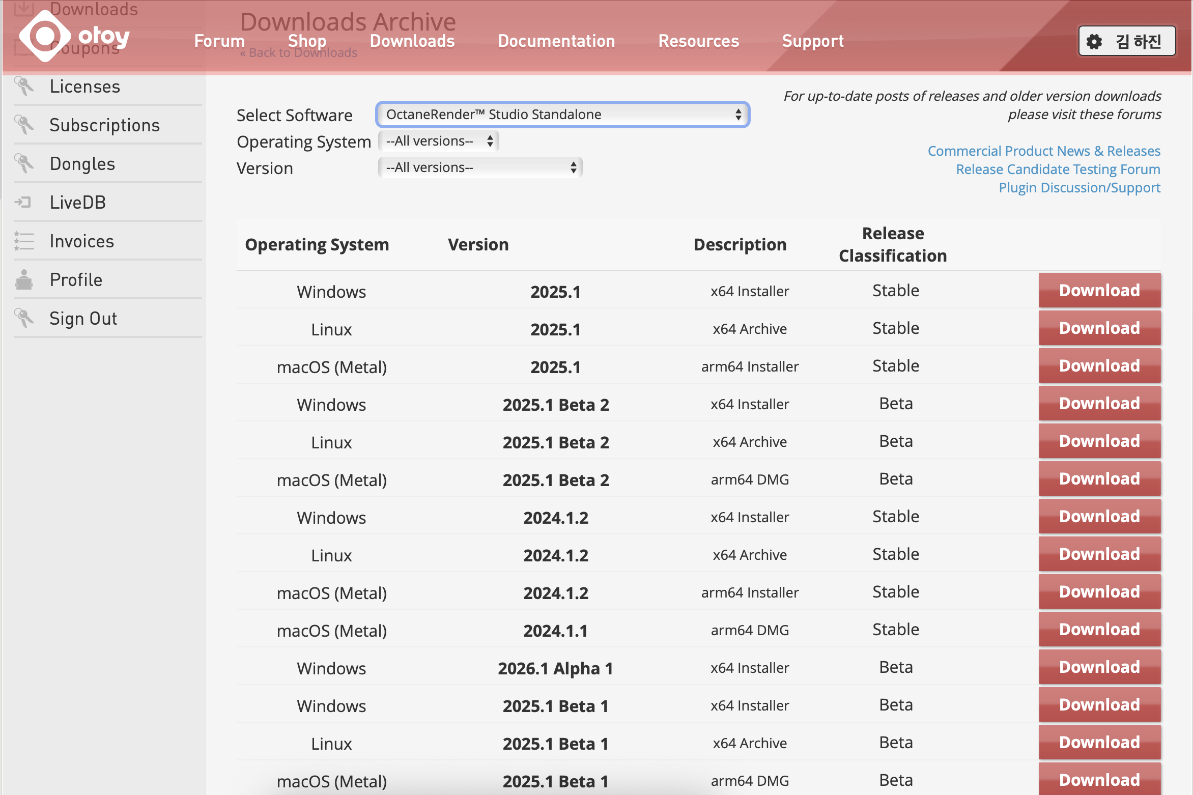Download Windows 2024.1.2 x64 Installer
The width and height of the screenshot is (1193, 795).
(1099, 517)
